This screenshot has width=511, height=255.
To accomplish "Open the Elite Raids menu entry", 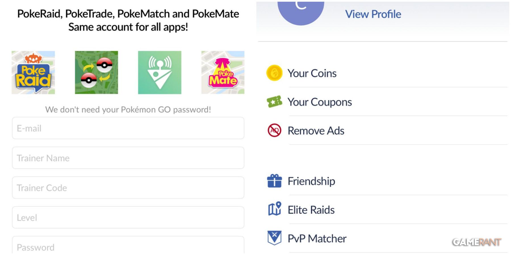I will pos(311,210).
